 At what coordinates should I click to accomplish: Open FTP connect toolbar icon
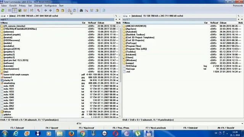69,10
